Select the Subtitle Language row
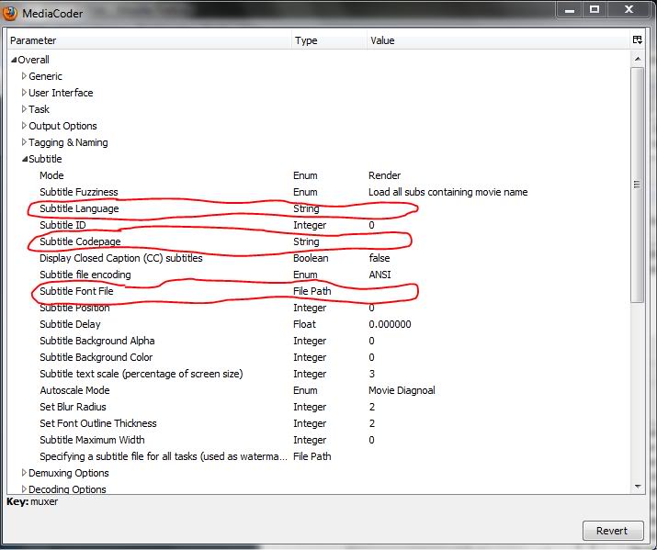Image resolution: width=657 pixels, height=550 pixels. [x=79, y=208]
